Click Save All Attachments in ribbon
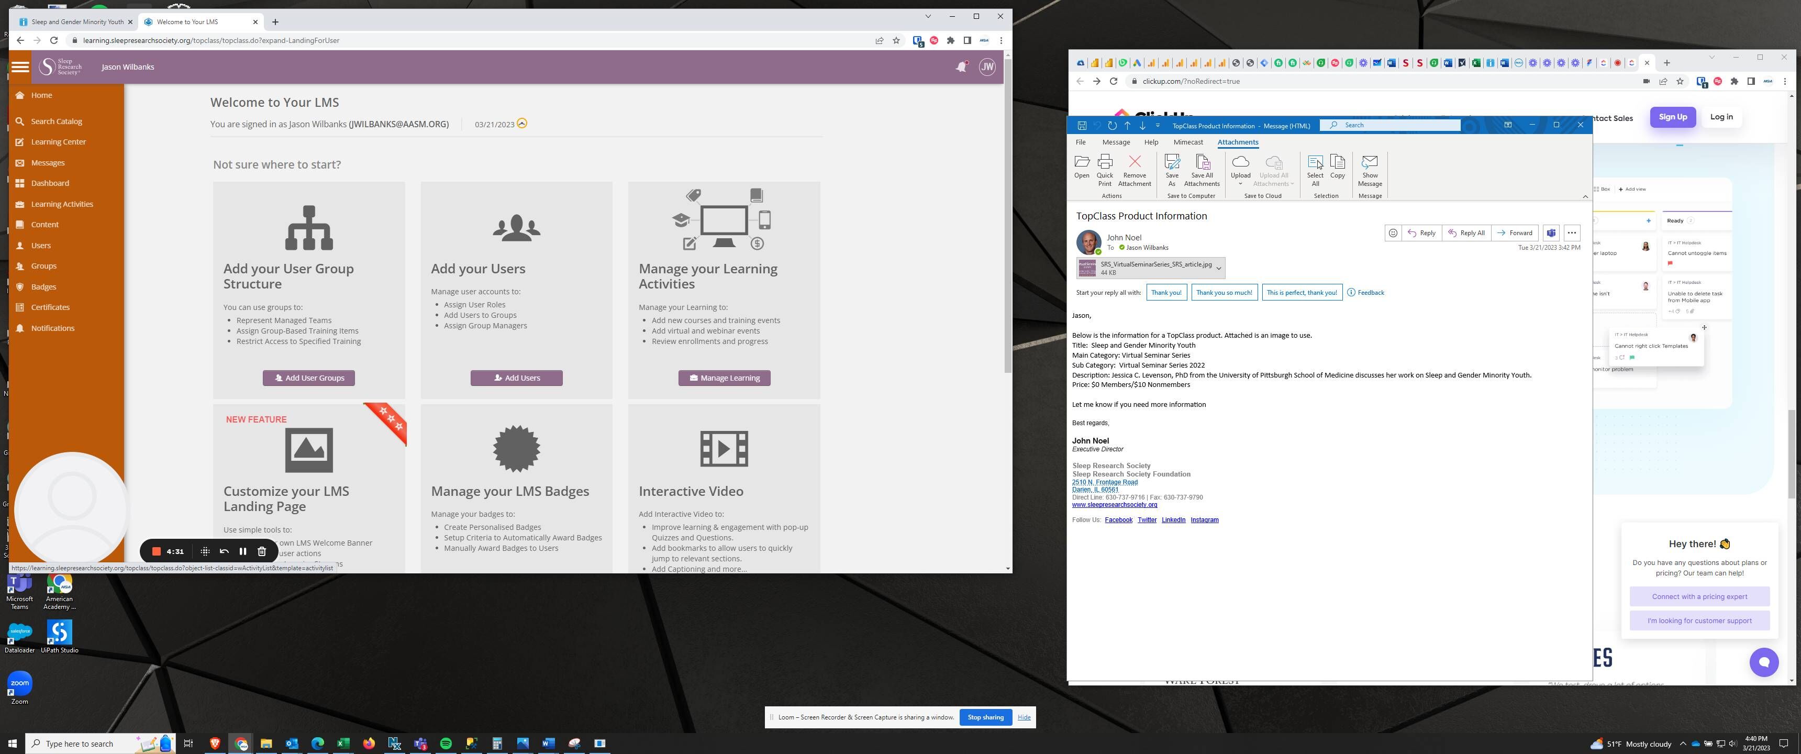This screenshot has height=754, width=1801. (1202, 170)
